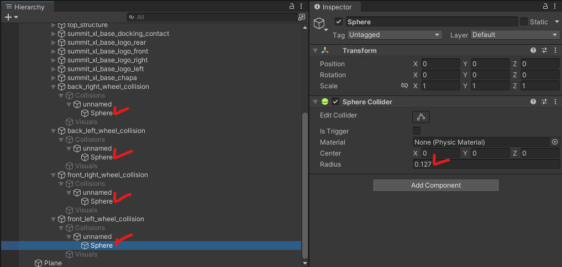Open Transform component help icon
Viewport: 562px width, 267px height.
pos(533,50)
